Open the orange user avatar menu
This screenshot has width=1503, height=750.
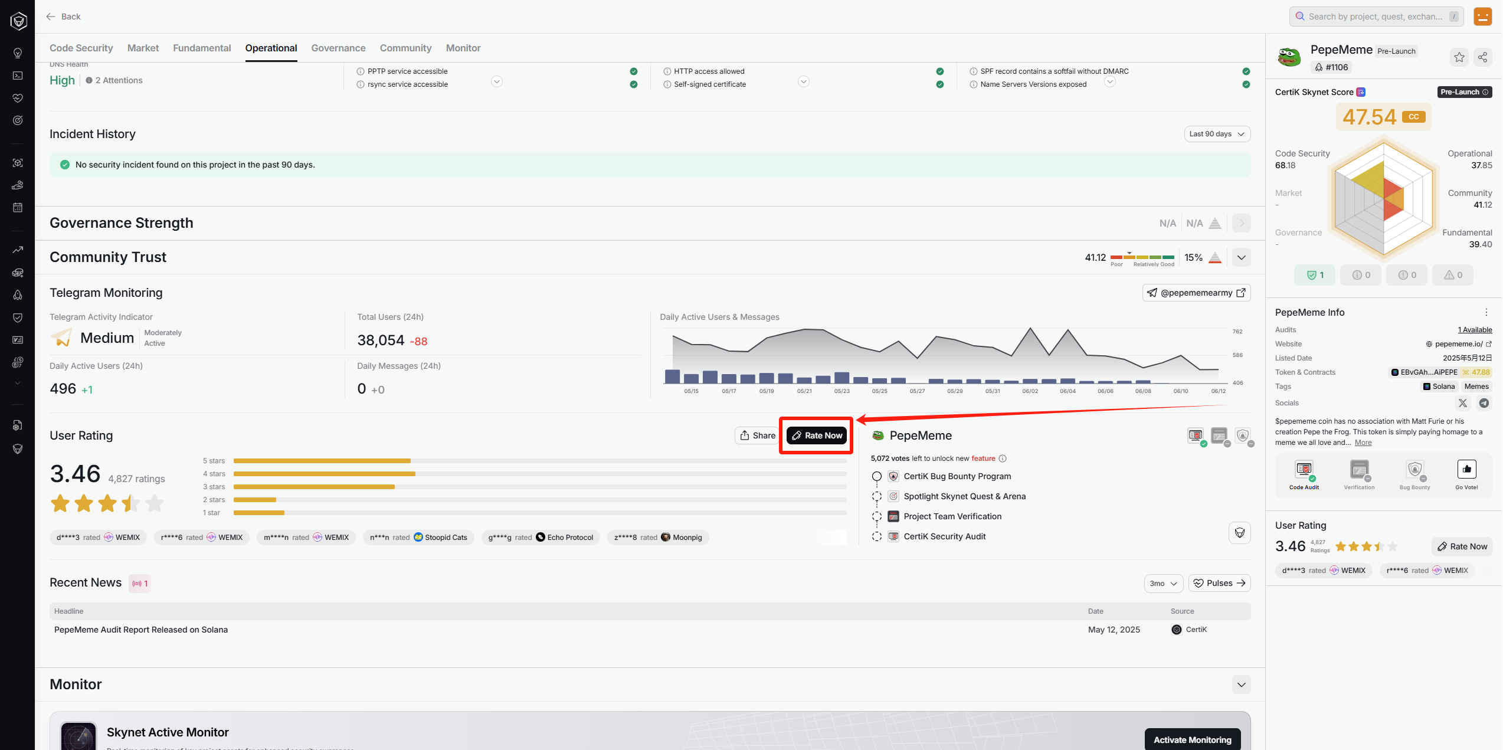coord(1482,17)
